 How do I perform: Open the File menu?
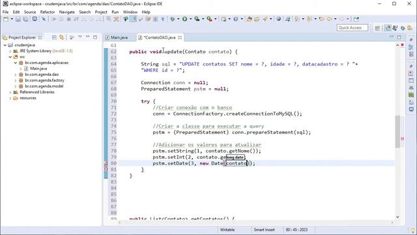[5, 12]
